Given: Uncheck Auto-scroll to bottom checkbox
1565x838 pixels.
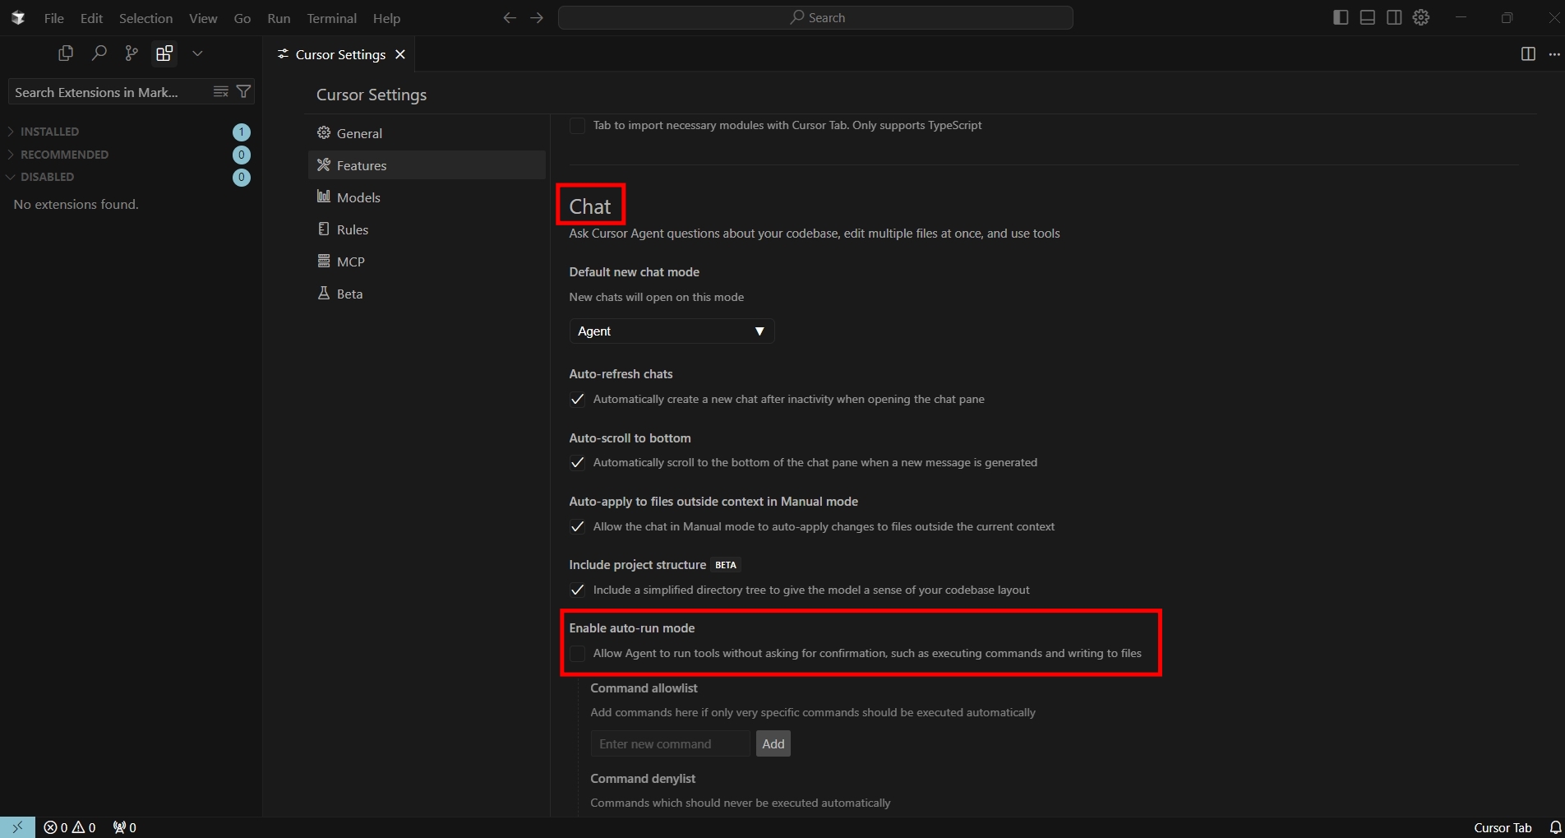Looking at the screenshot, I should point(577,463).
